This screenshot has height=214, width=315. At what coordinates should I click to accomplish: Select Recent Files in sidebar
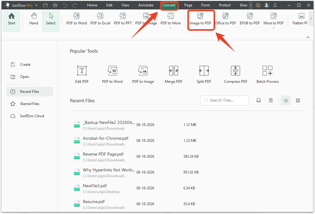tap(30, 92)
